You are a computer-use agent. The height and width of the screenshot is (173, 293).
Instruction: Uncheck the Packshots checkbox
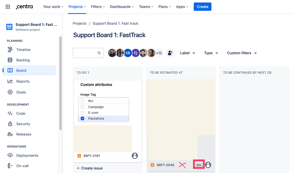point(82,118)
